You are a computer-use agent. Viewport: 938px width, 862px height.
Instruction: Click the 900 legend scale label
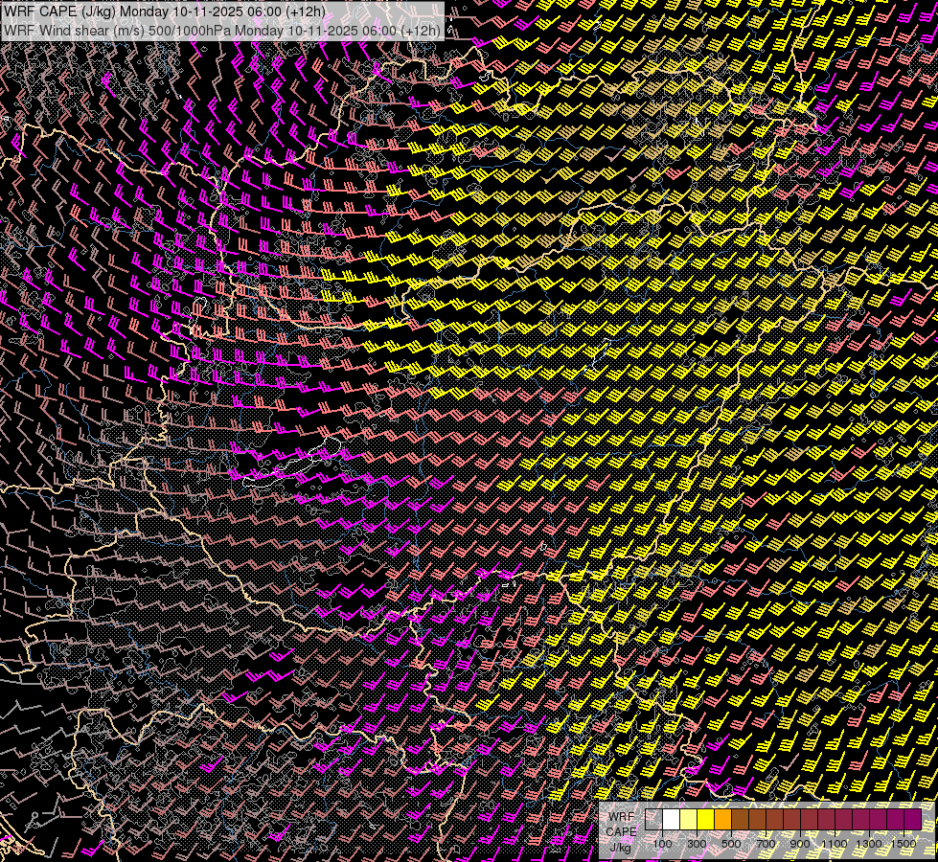pyautogui.click(x=800, y=844)
